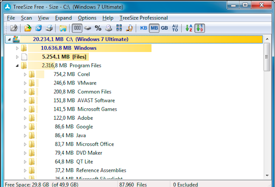Open the Scan menu

[26, 18]
